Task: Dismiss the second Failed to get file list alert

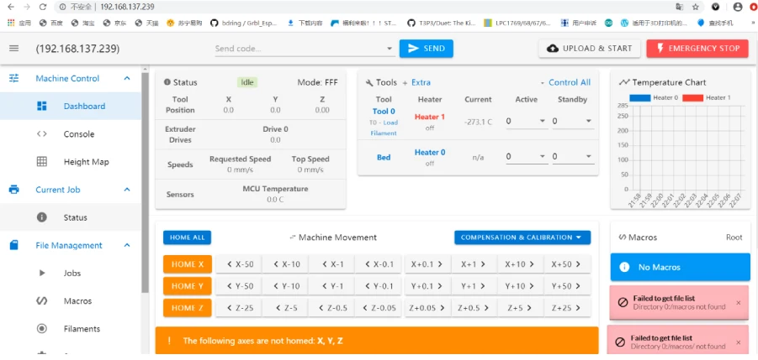Action: (x=738, y=342)
